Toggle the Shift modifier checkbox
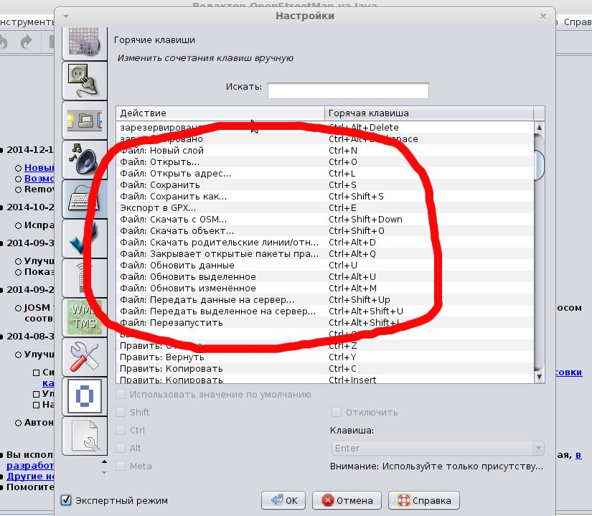This screenshot has width=592, height=516. tap(121, 413)
